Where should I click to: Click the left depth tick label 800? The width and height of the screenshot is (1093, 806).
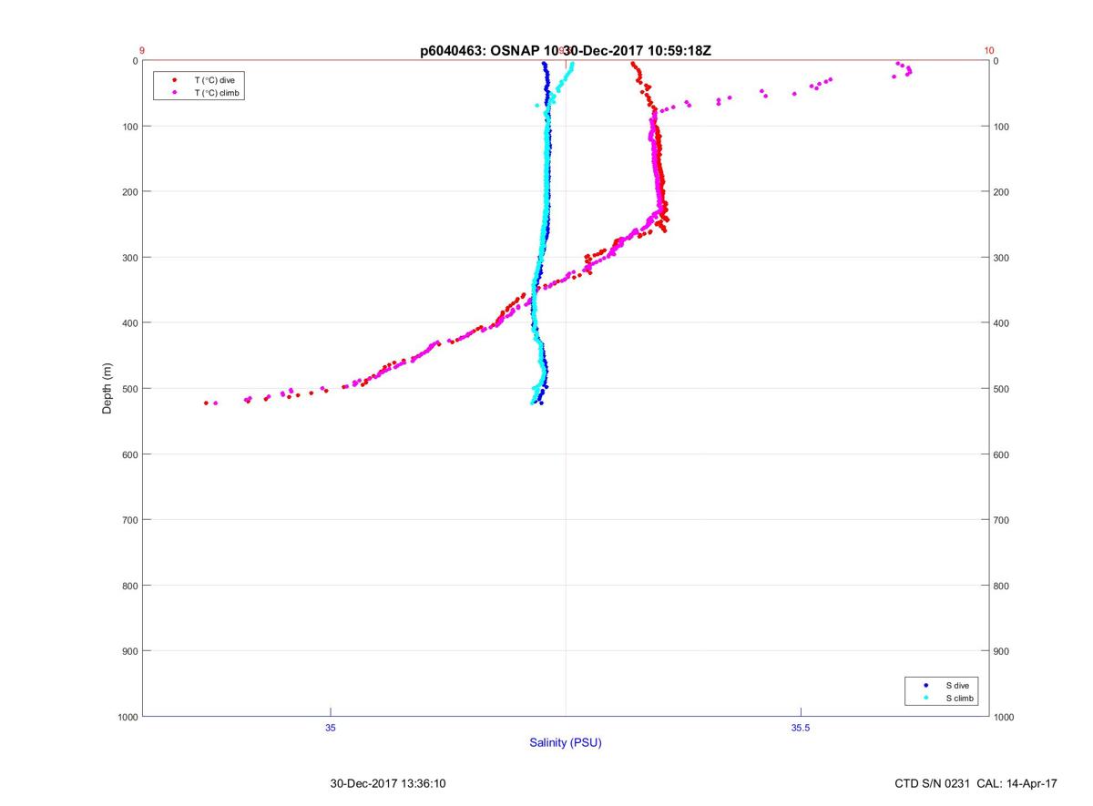(x=129, y=586)
